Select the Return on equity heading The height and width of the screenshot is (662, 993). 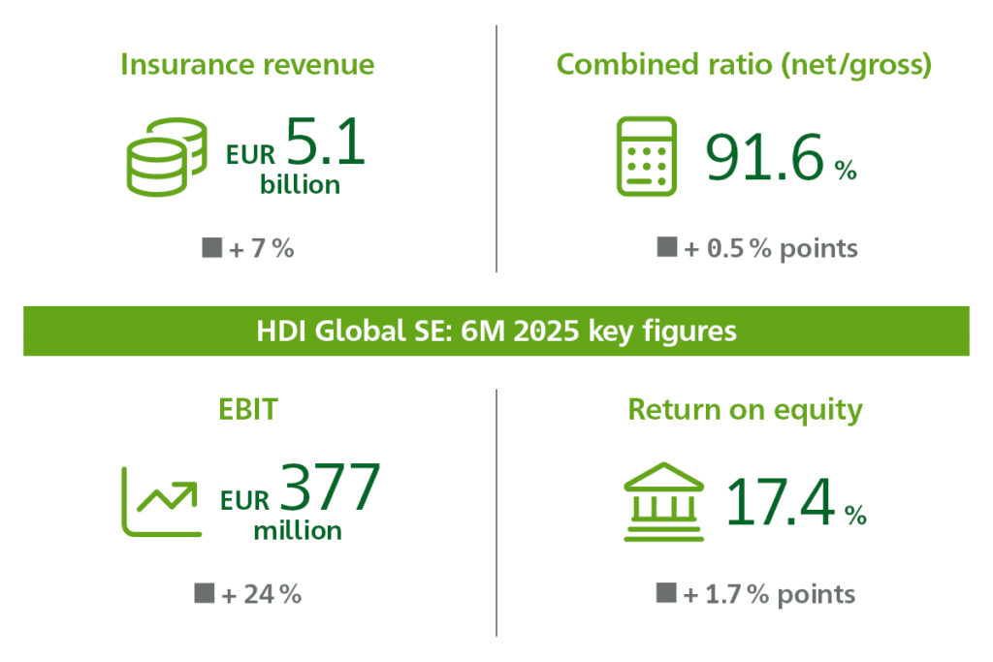click(745, 409)
